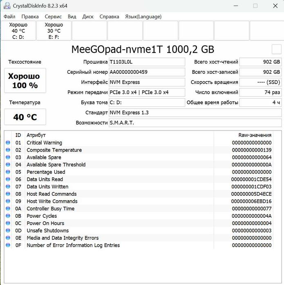Screen dimensions: 284x285
Task: Click the Общее время работы value 4 ч
Action: [260, 103]
